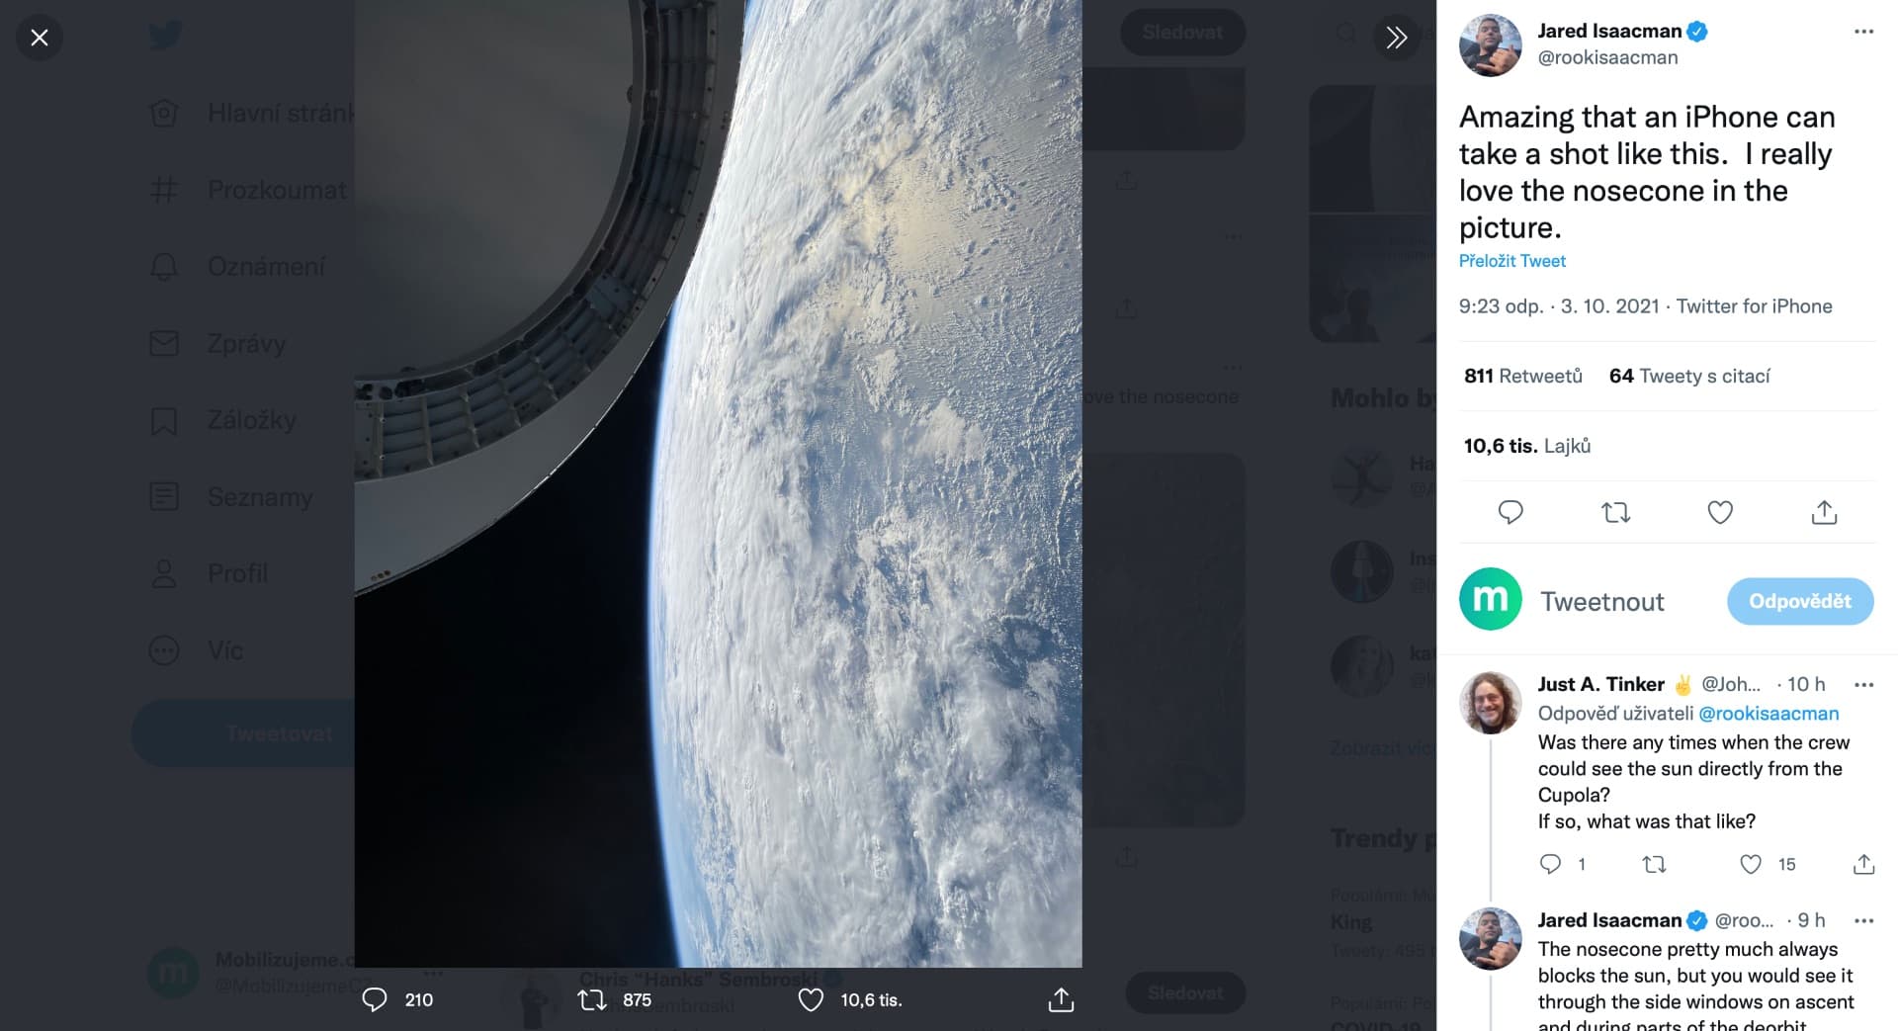Open more options on Jared Isaacman's tweet

(1863, 32)
